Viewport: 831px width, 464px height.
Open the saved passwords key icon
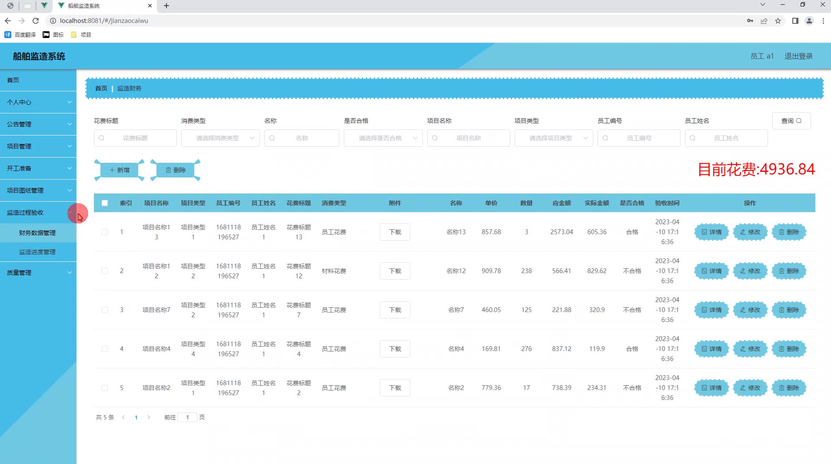[x=750, y=21]
